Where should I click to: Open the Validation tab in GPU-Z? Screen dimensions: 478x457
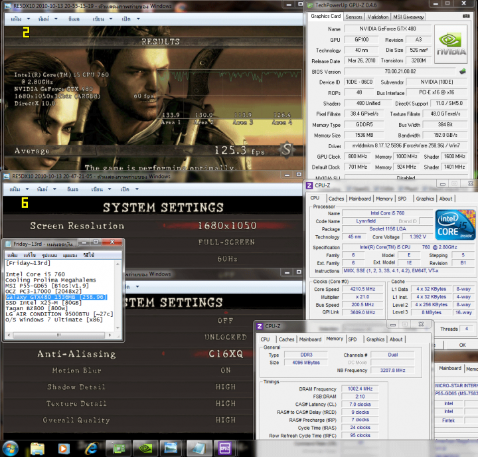(x=378, y=17)
